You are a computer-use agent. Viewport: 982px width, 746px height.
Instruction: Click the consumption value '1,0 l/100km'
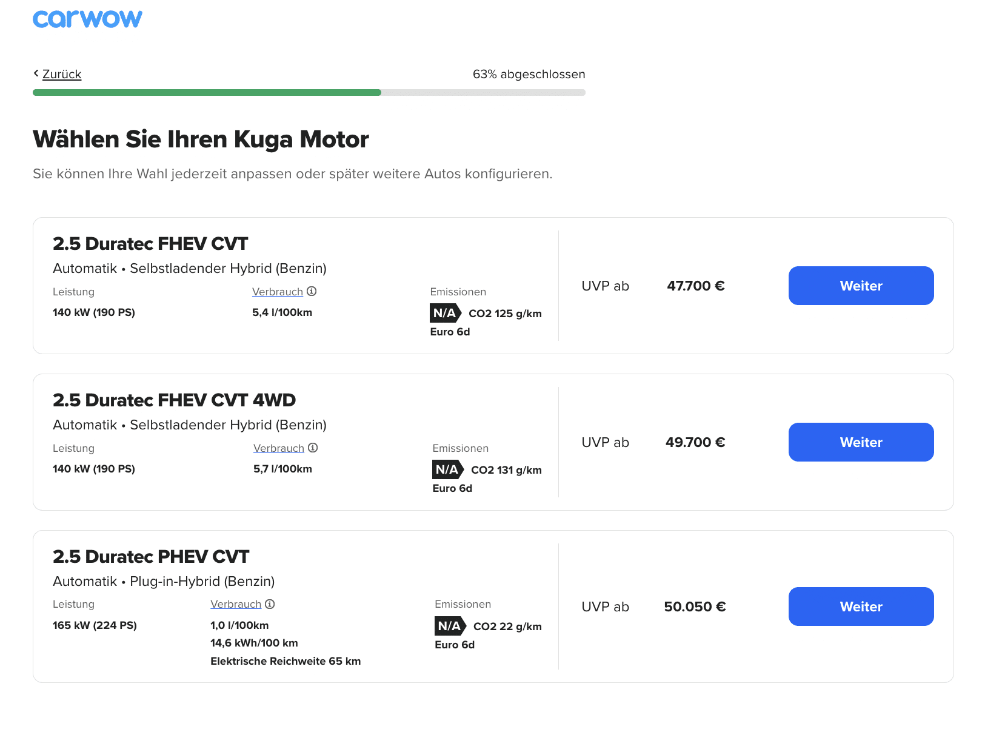coord(239,625)
